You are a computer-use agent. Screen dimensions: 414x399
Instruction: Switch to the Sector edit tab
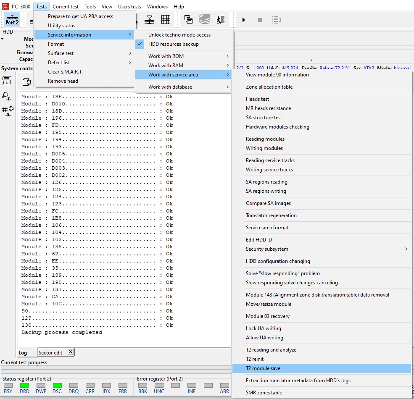pyautogui.click(x=50, y=352)
